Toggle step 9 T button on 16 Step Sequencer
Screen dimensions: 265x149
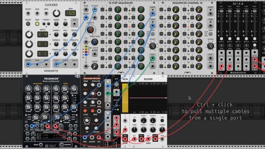(x=125, y=10)
